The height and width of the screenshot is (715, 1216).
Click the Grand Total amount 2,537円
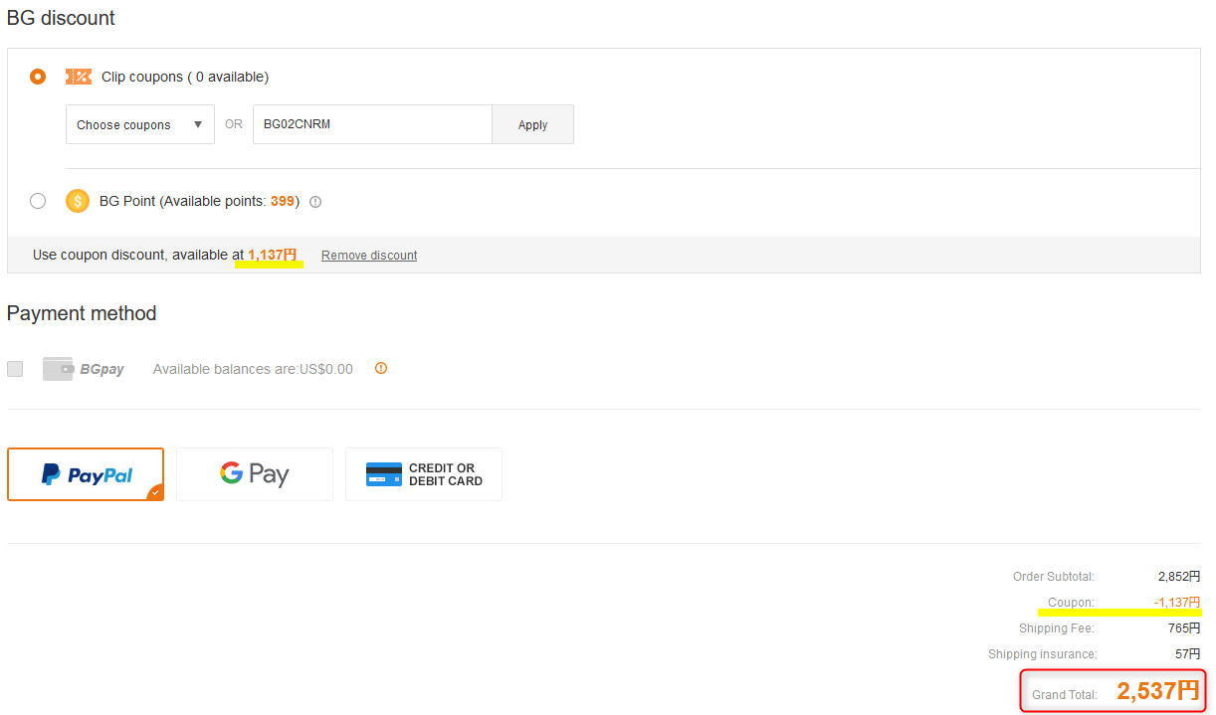click(x=1157, y=691)
